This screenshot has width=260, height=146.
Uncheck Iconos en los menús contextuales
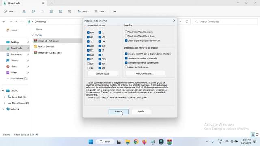pos(126,63)
